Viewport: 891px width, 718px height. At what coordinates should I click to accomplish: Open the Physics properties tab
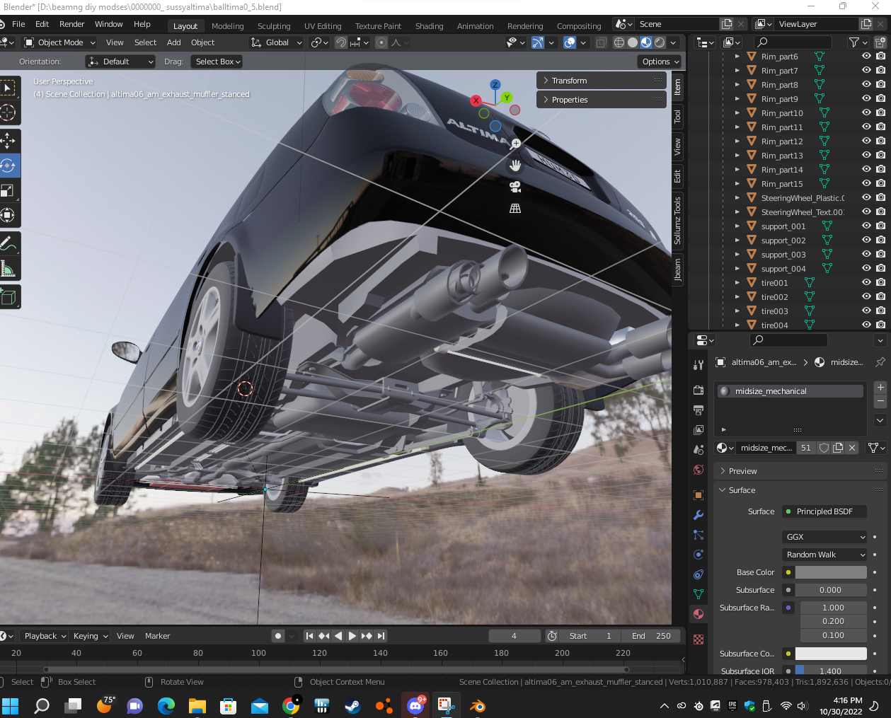[x=699, y=555]
